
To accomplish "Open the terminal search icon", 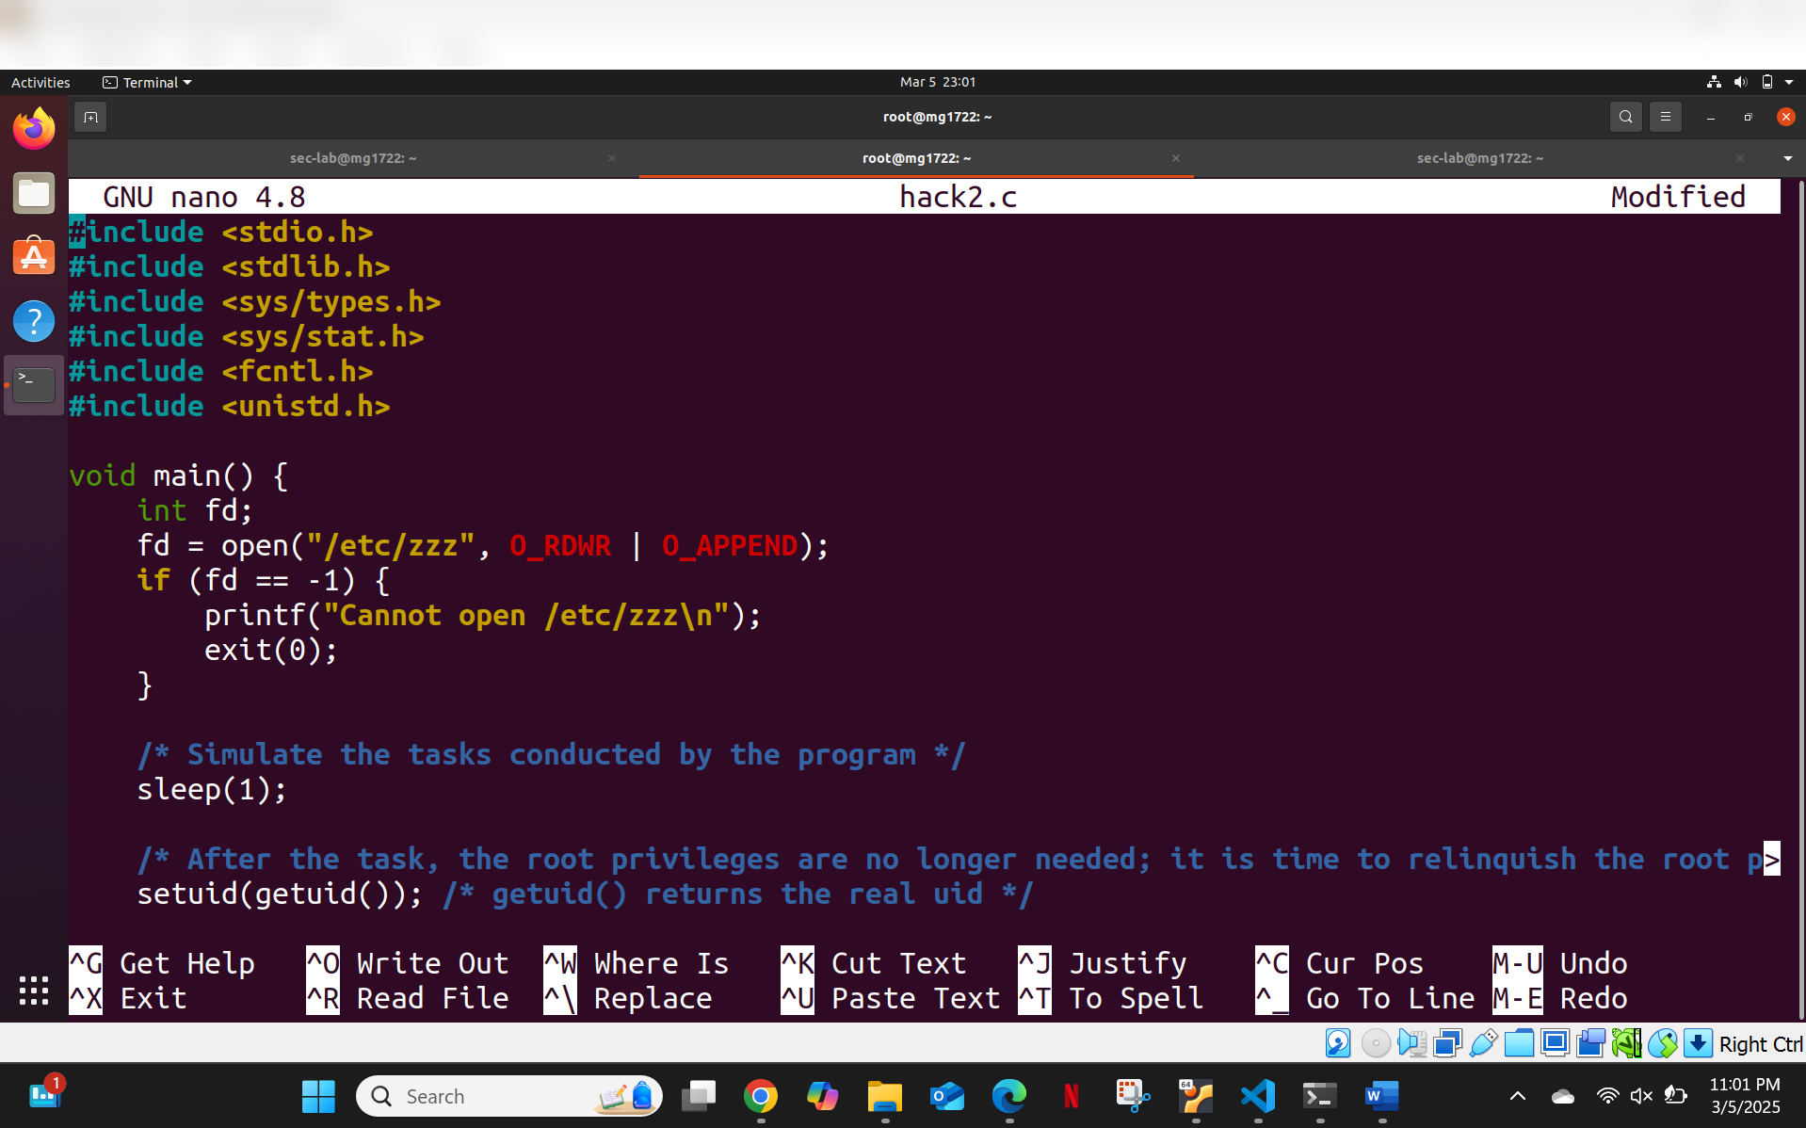I will [1625, 117].
